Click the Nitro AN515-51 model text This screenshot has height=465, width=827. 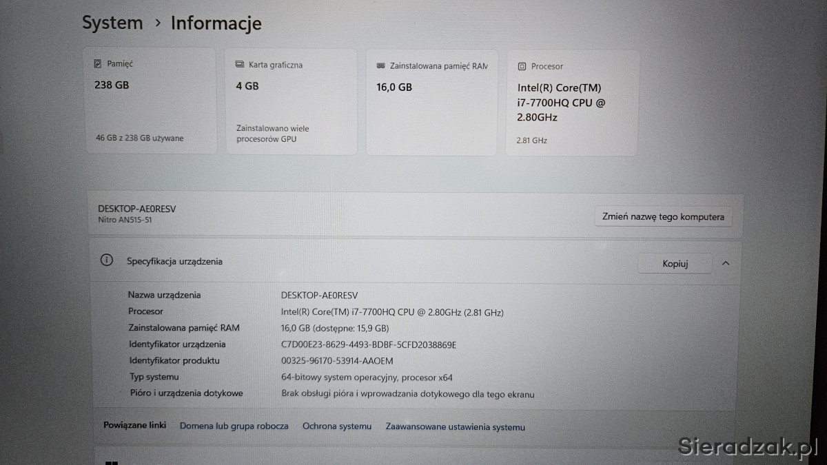click(x=125, y=220)
